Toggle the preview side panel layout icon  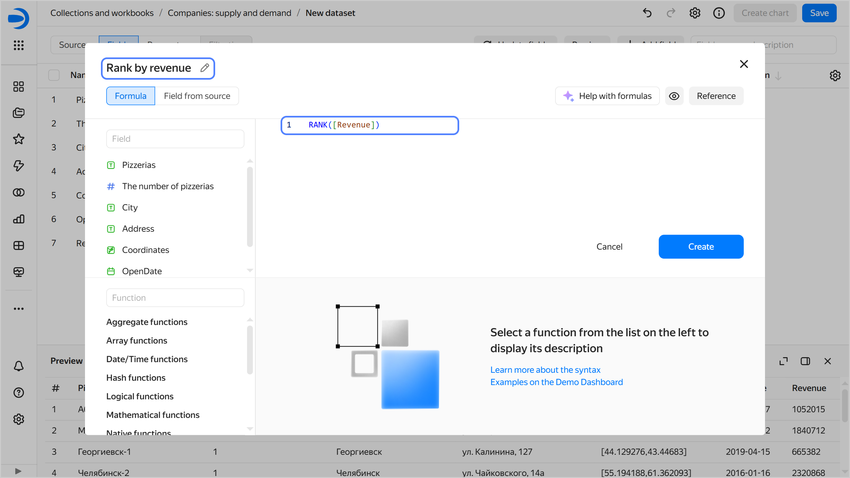(x=805, y=361)
